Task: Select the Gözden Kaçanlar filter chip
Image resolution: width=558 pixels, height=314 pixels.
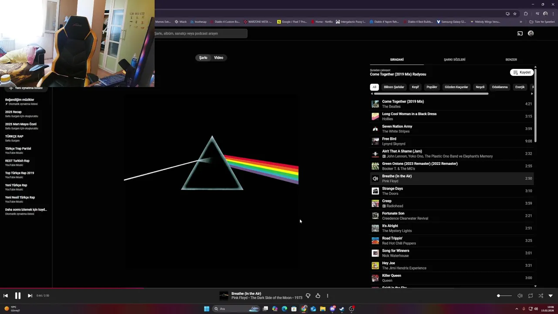Action: point(456,87)
